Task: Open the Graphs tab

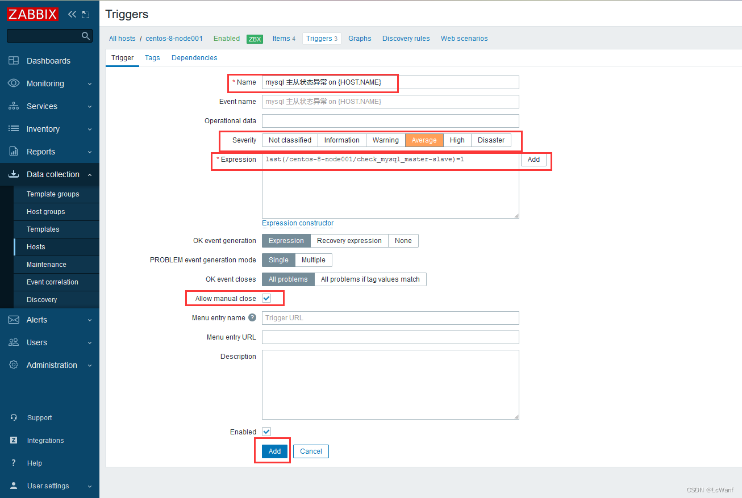Action: tap(360, 39)
